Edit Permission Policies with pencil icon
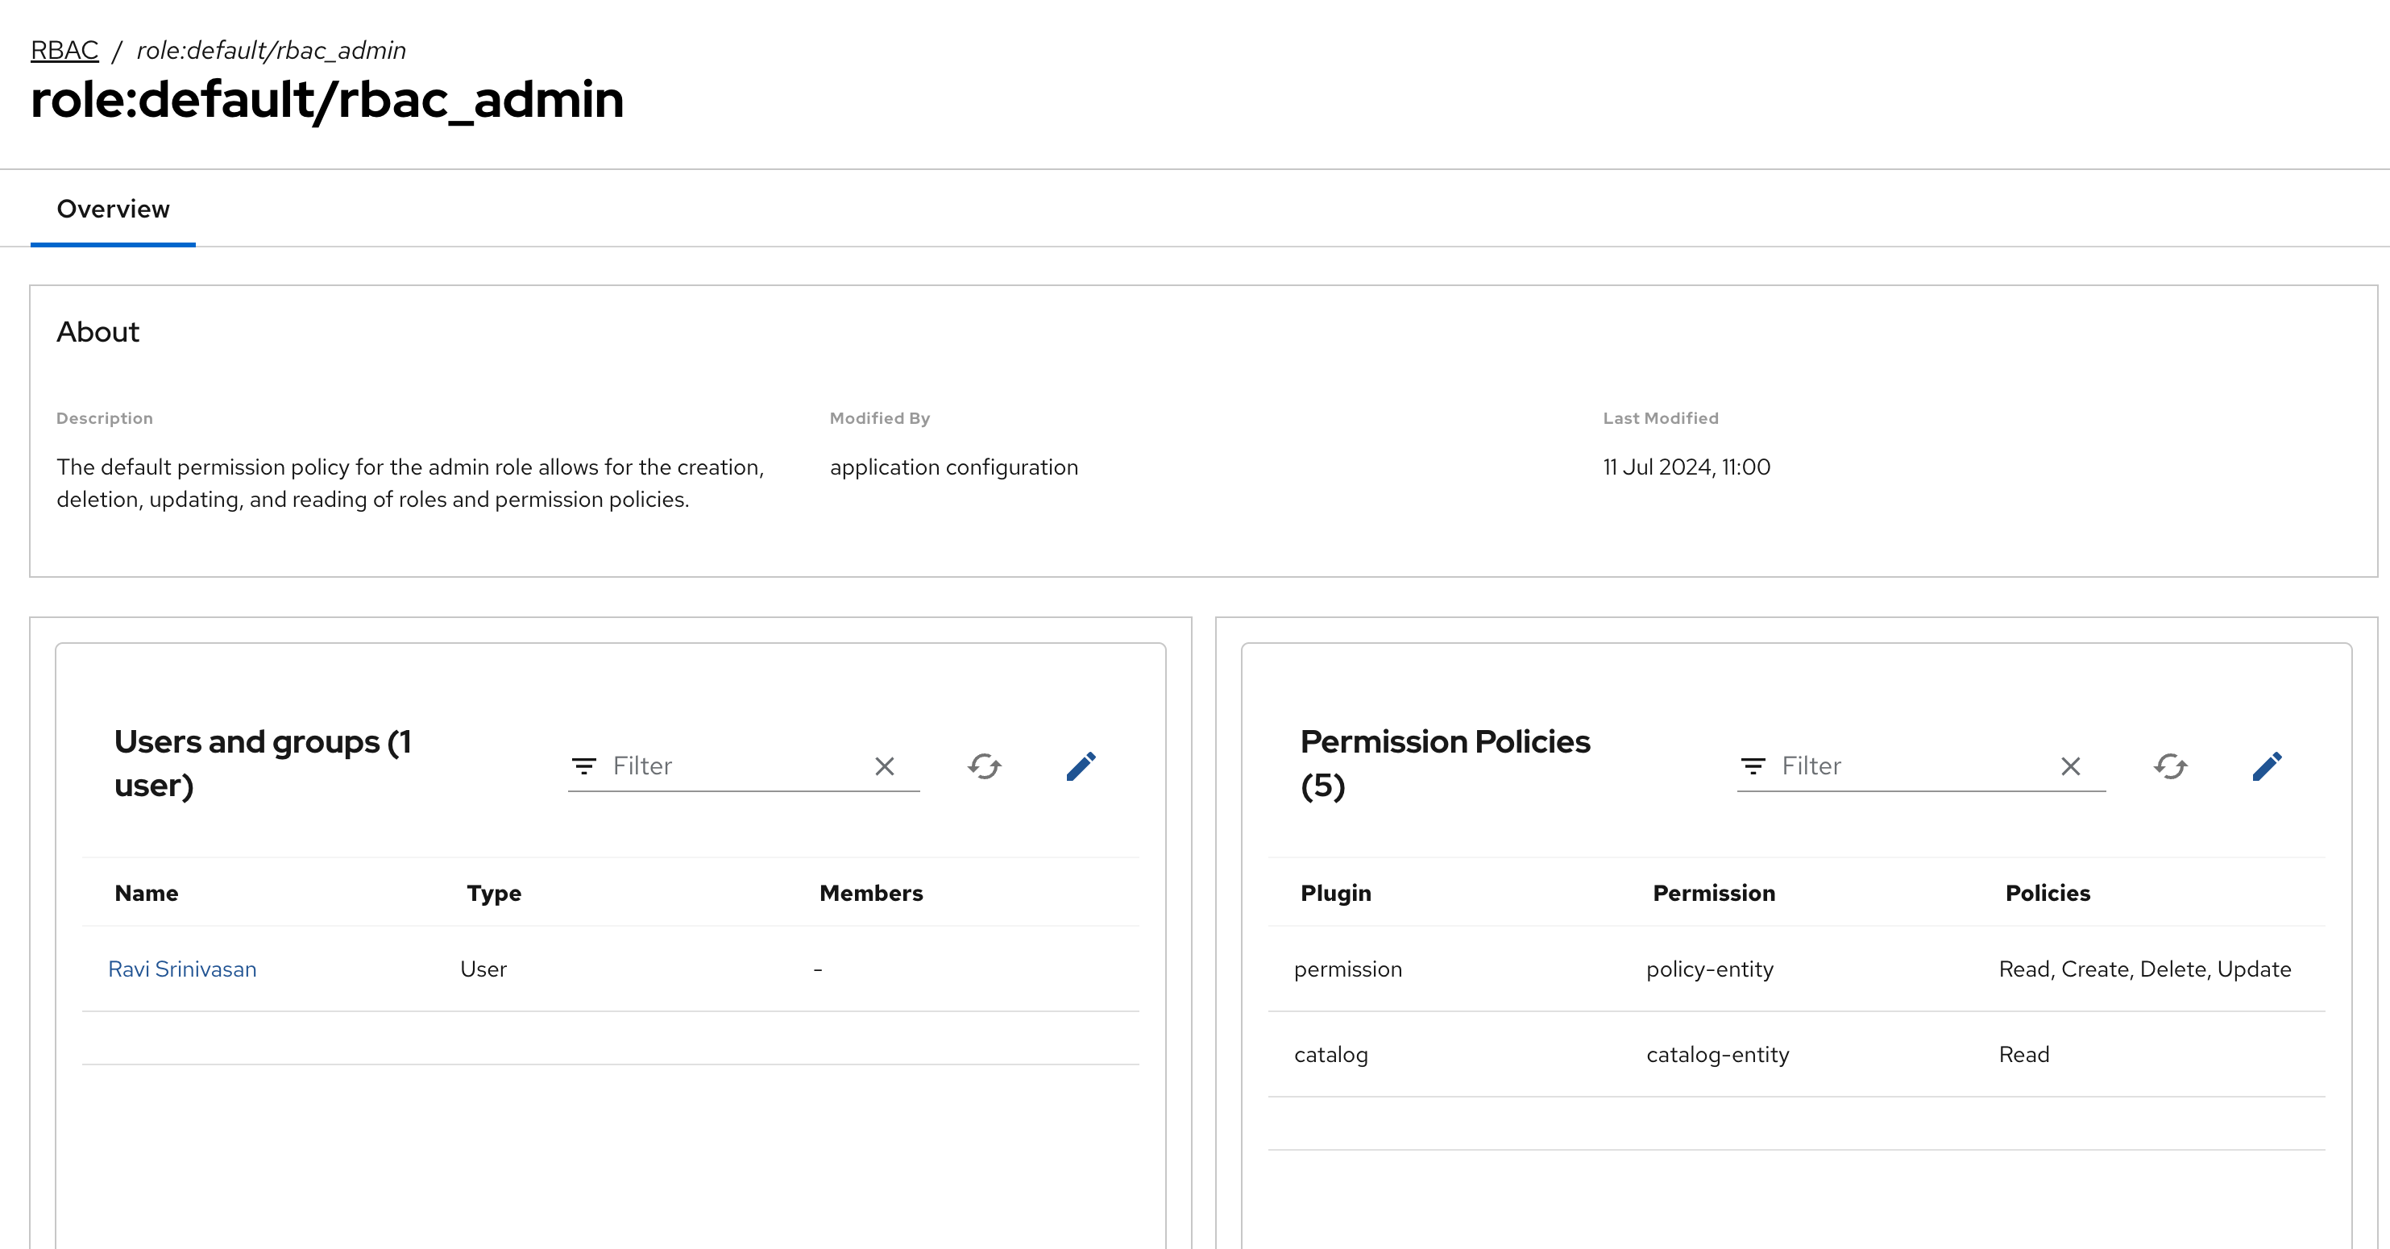 pyautogui.click(x=2267, y=766)
